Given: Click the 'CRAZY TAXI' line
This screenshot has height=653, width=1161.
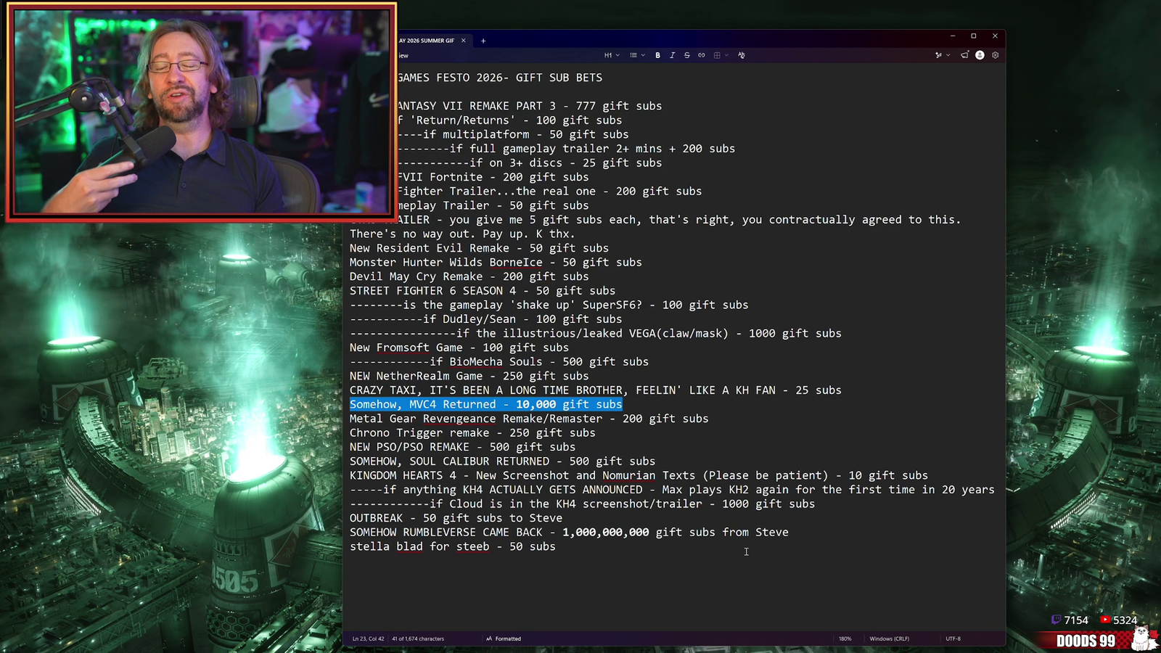Looking at the screenshot, I should click(x=596, y=390).
